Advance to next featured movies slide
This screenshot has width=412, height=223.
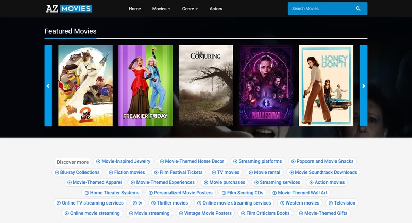pos(364,86)
